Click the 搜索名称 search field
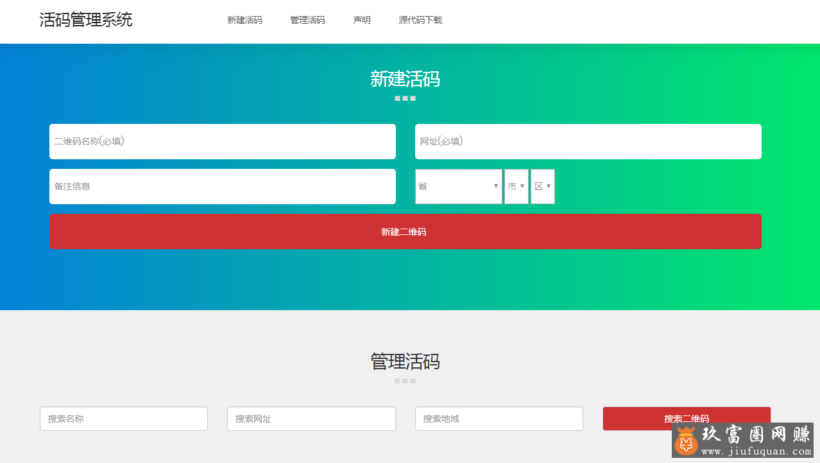 (124, 419)
